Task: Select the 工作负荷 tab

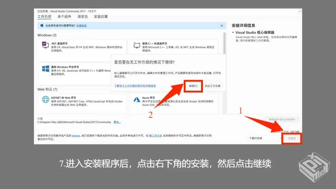Action: click(45, 17)
